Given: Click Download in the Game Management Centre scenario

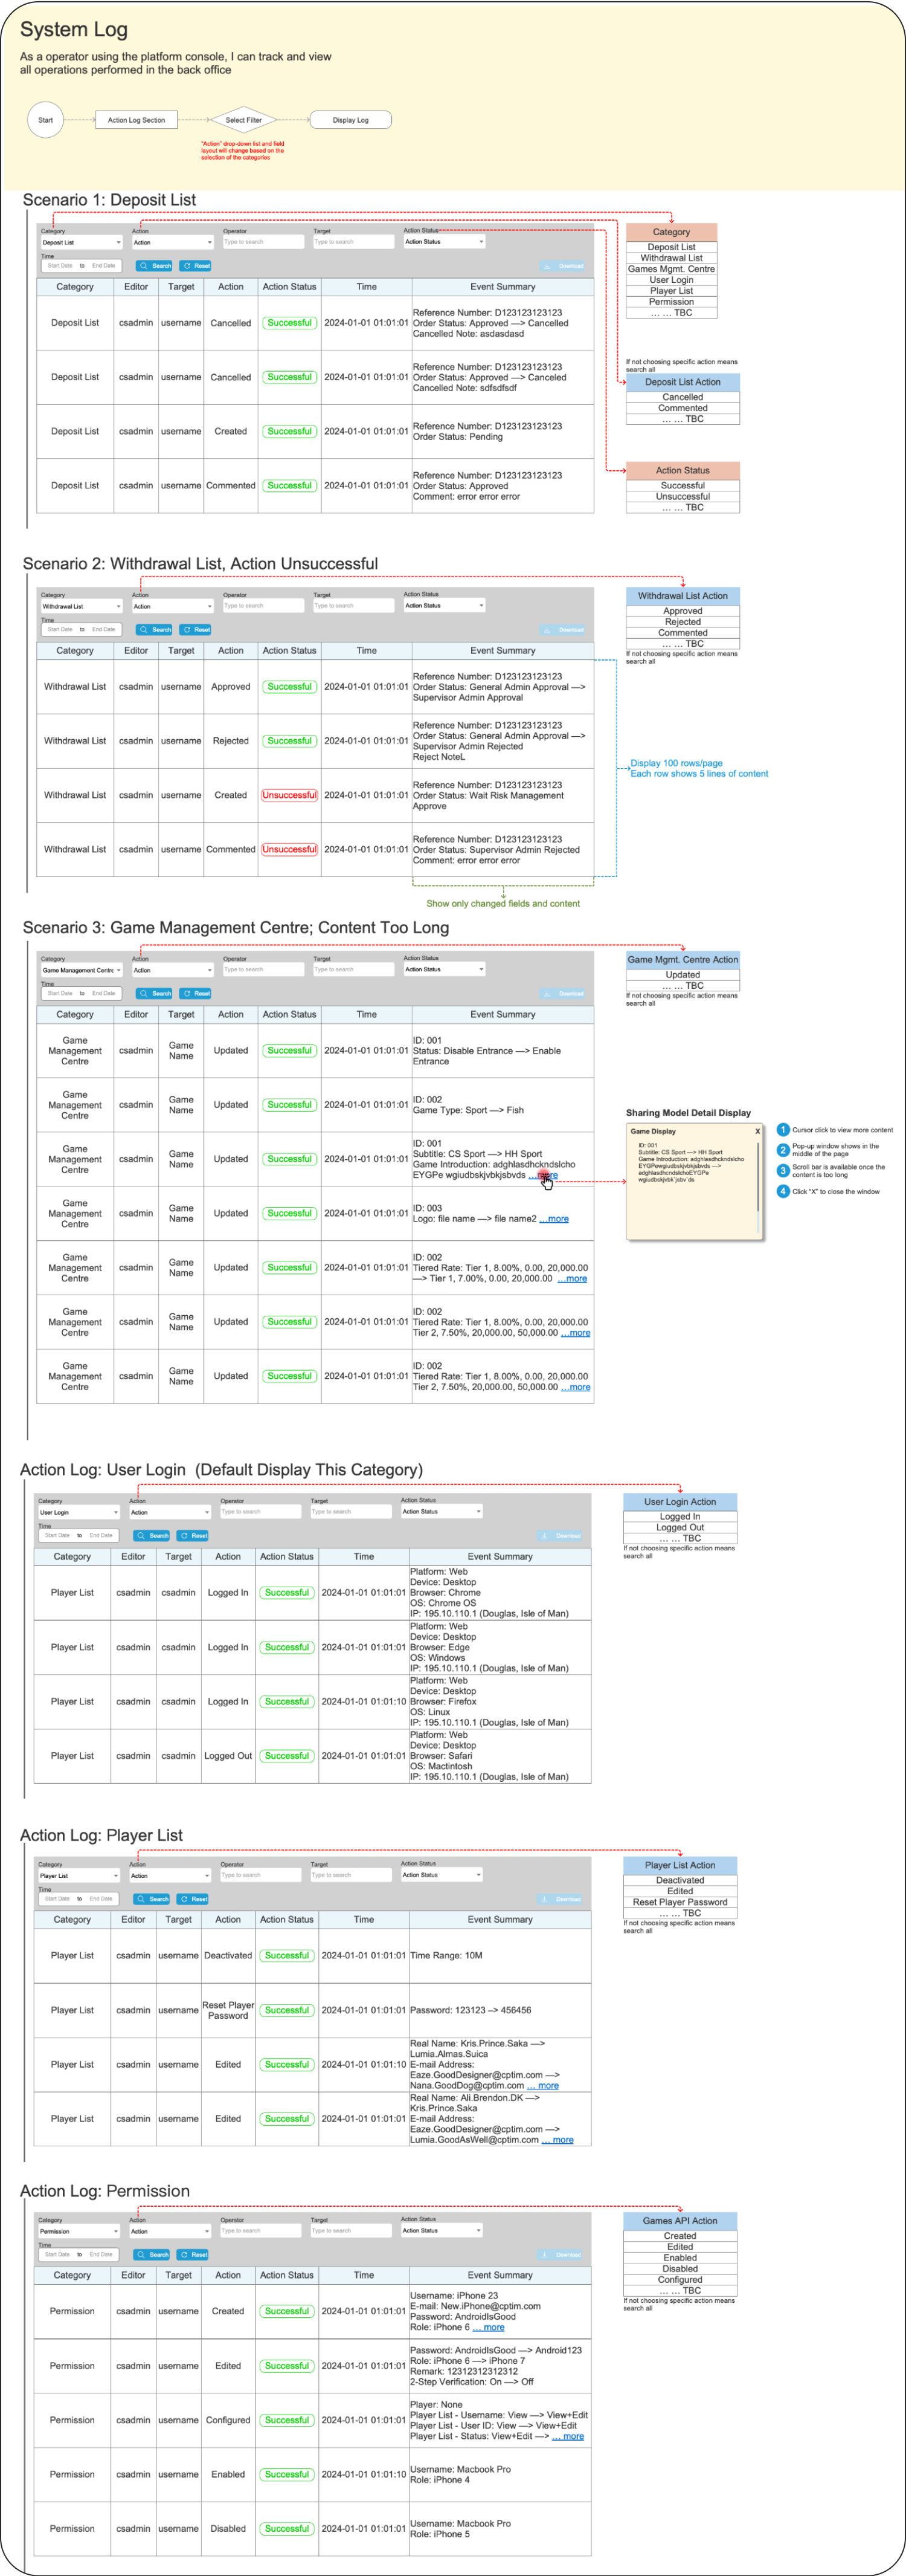Looking at the screenshot, I should point(564,994).
